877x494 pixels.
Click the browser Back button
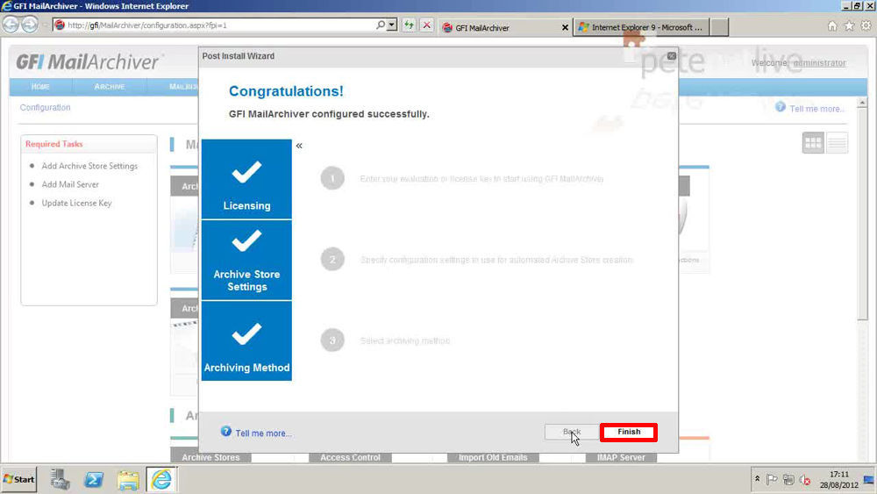11,25
